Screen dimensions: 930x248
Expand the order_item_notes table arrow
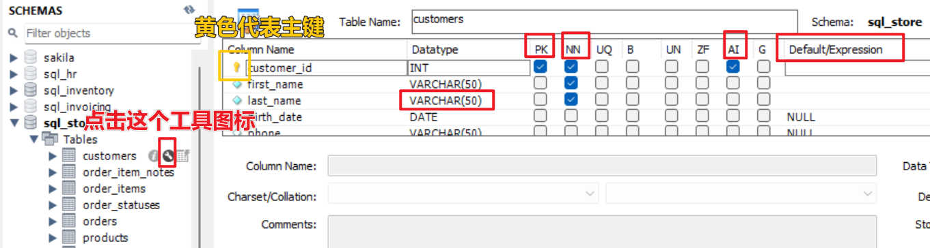coord(53,172)
